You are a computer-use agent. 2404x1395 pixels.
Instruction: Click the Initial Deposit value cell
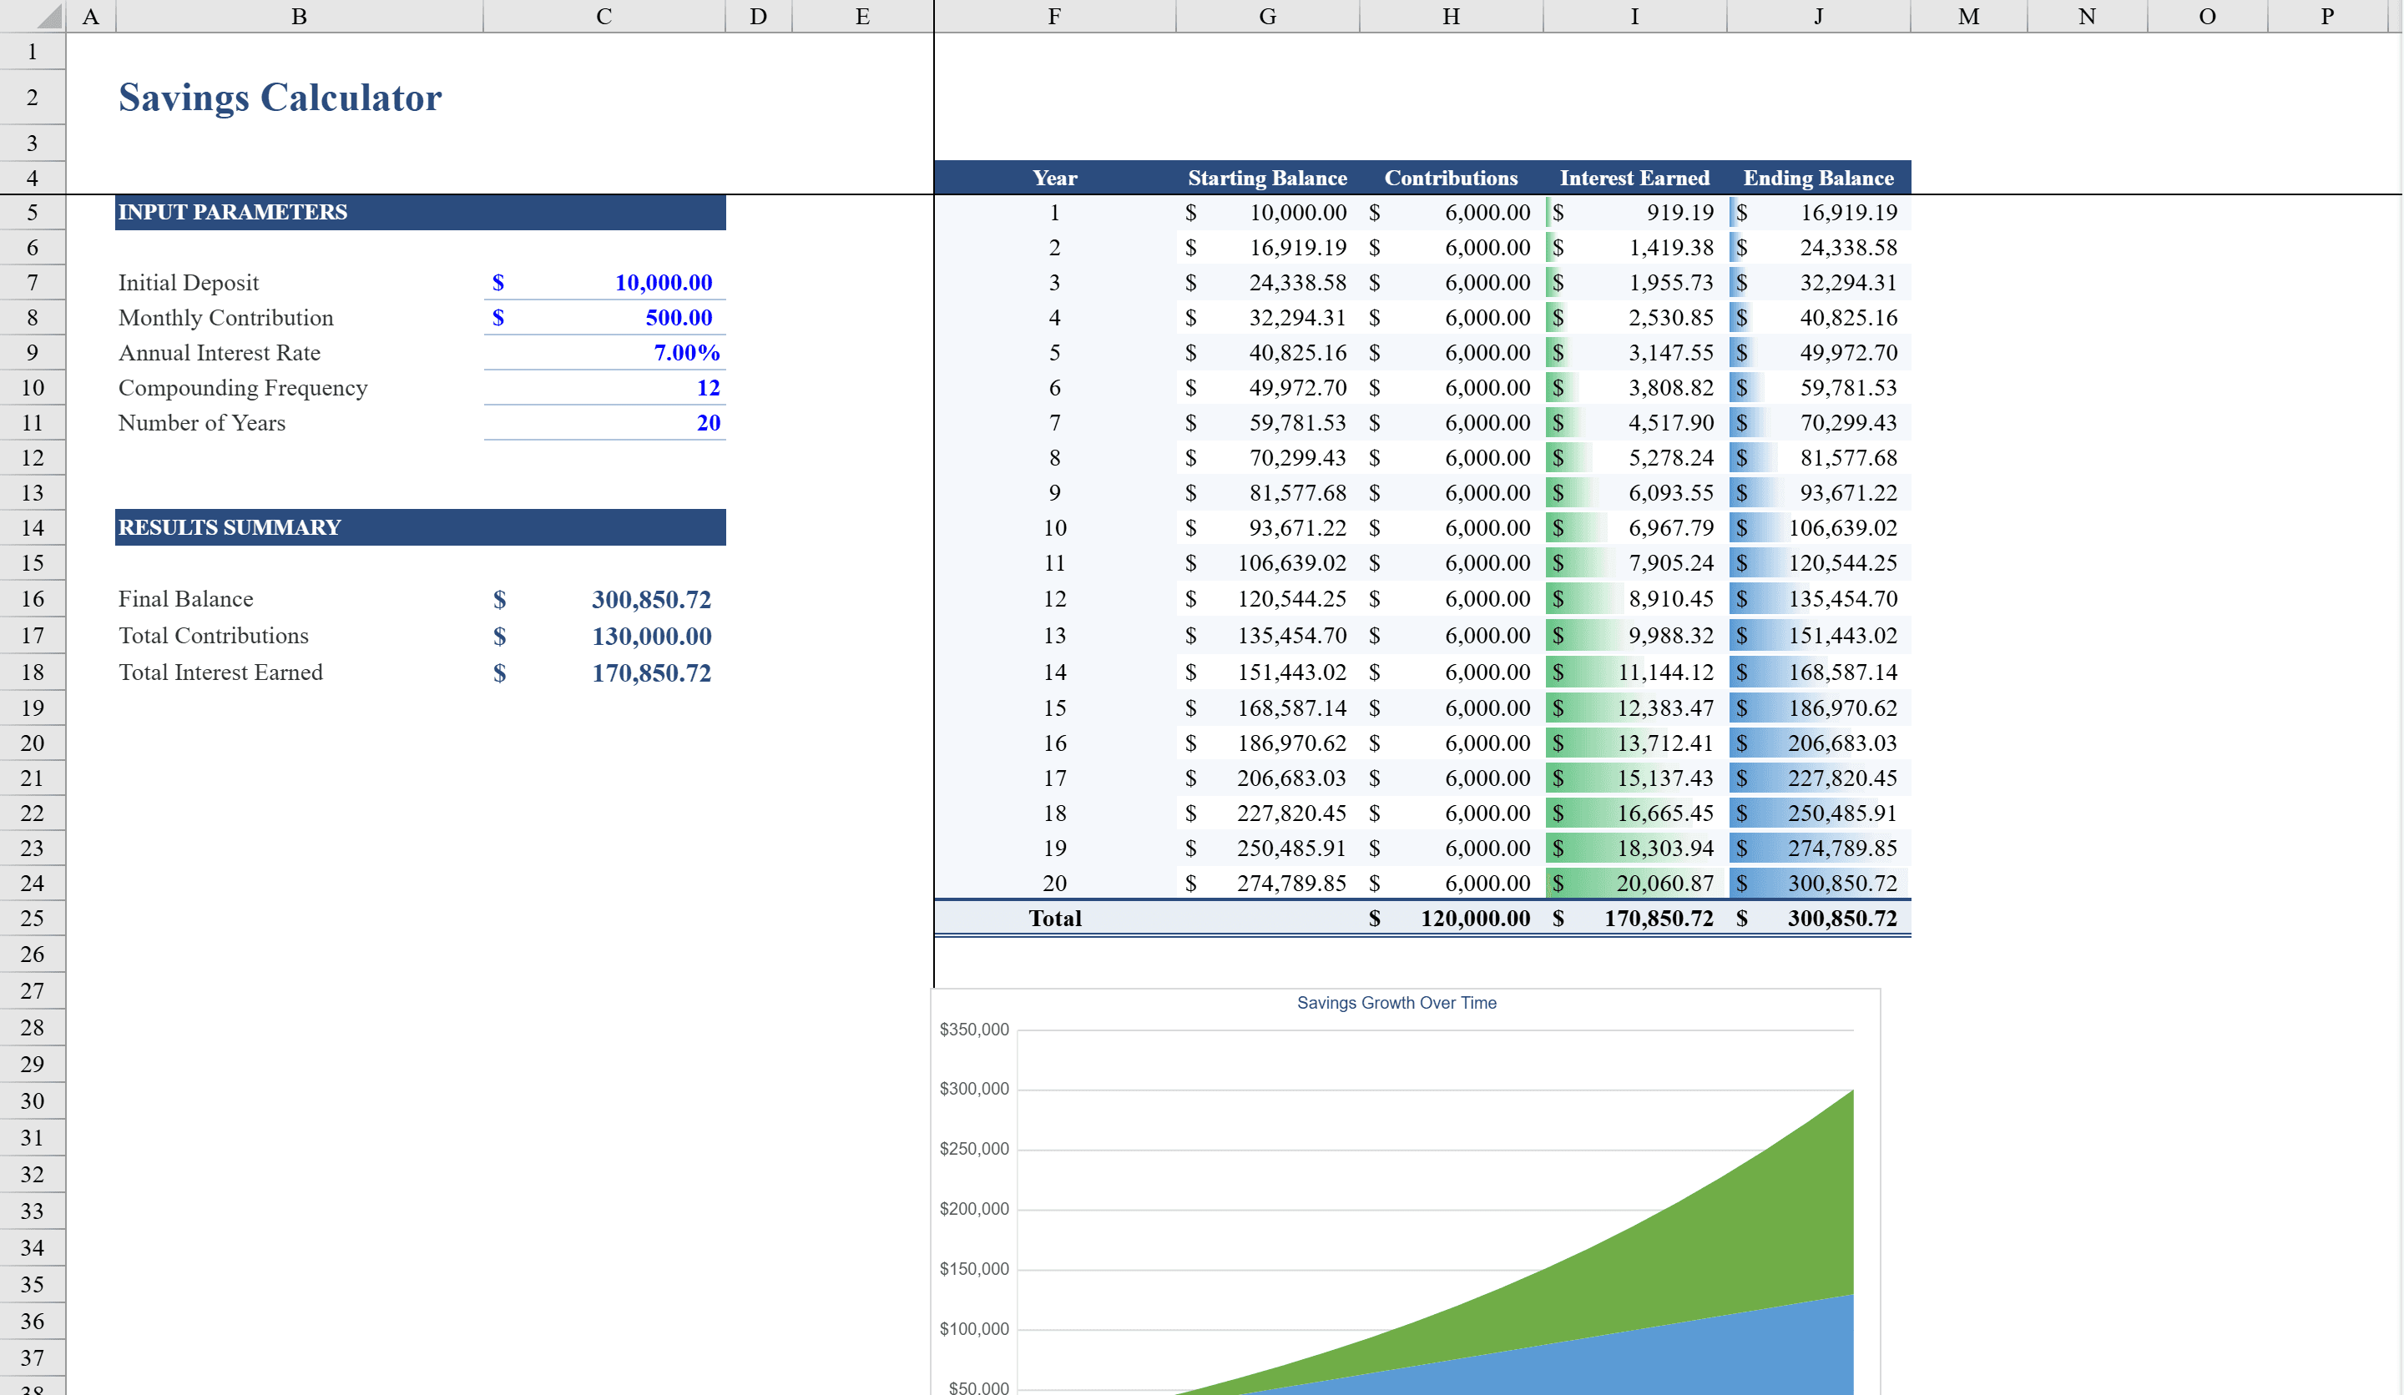pos(629,282)
